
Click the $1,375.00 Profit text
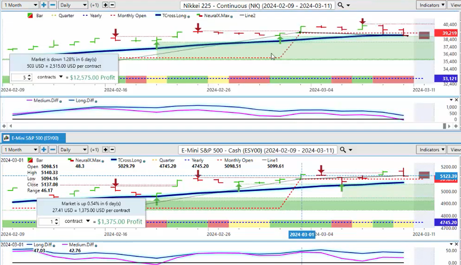(x=120, y=222)
